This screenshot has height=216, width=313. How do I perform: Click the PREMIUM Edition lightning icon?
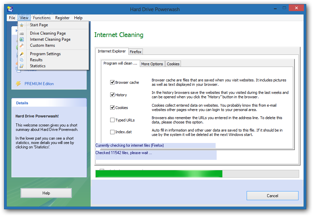19,84
